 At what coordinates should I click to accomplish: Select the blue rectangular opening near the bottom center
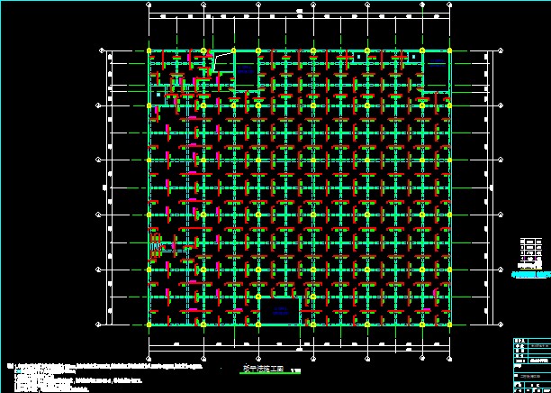click(x=279, y=311)
